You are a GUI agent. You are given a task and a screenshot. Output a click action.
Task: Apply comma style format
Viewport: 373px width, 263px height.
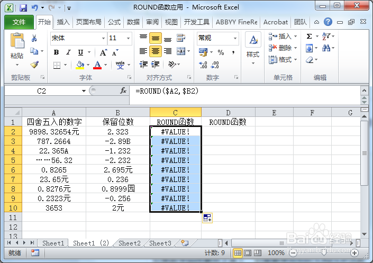coord(233,52)
